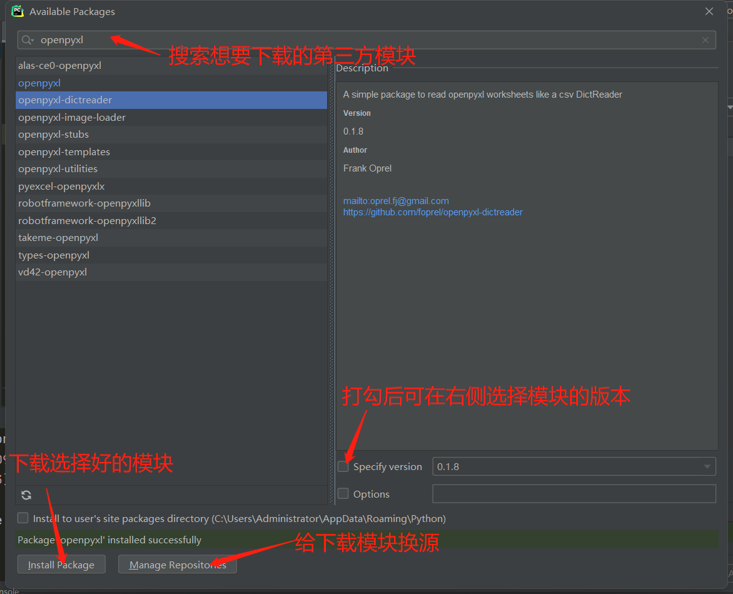Select robotframework-openpyxllib2 package
Image resolution: width=733 pixels, height=594 pixels.
(171, 221)
